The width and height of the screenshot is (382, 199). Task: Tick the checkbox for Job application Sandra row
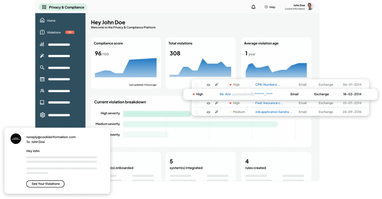tap(196, 112)
